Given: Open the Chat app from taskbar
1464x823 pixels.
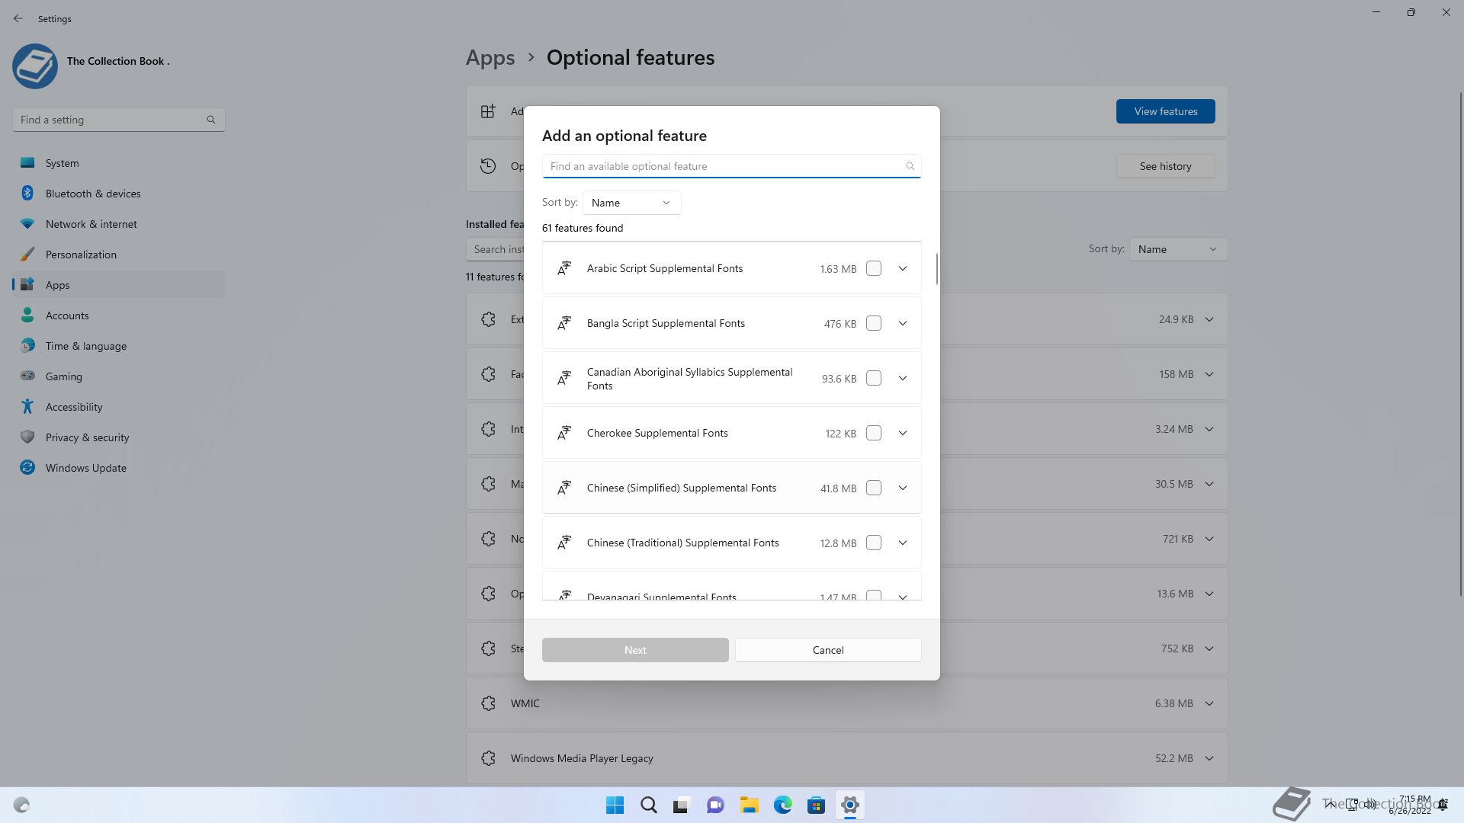Looking at the screenshot, I should point(715,805).
